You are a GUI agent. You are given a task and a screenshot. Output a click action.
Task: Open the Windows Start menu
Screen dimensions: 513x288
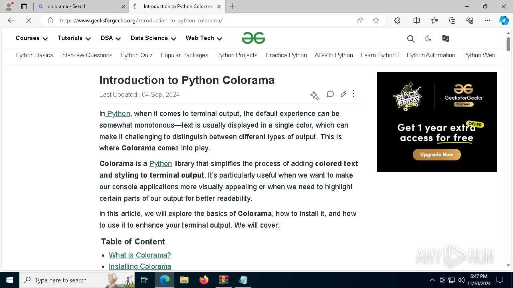click(x=10, y=280)
